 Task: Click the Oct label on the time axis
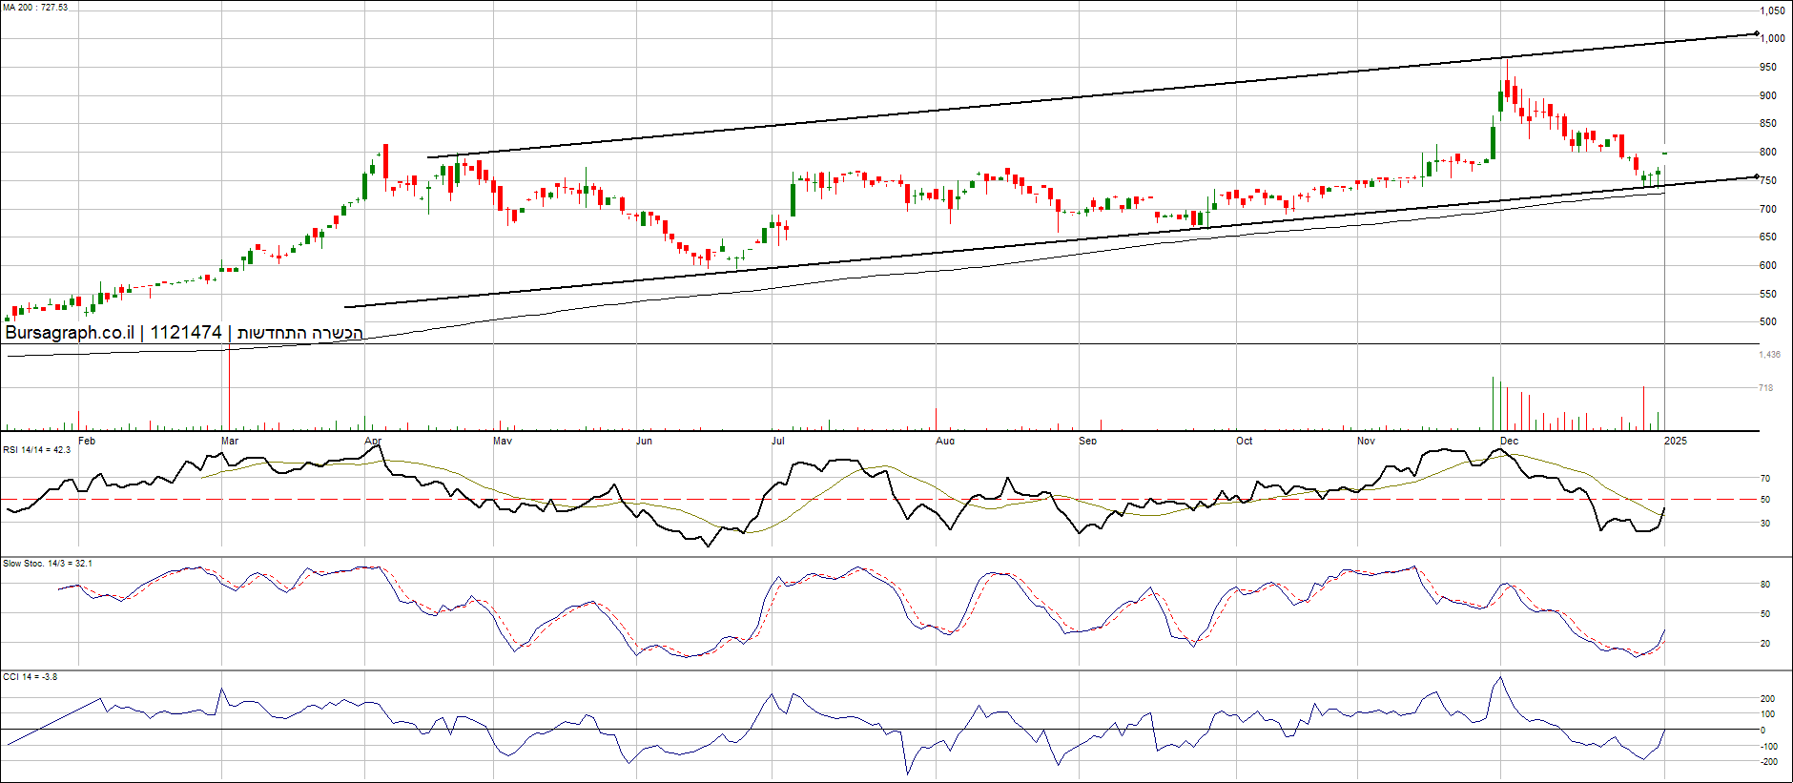click(x=1245, y=441)
